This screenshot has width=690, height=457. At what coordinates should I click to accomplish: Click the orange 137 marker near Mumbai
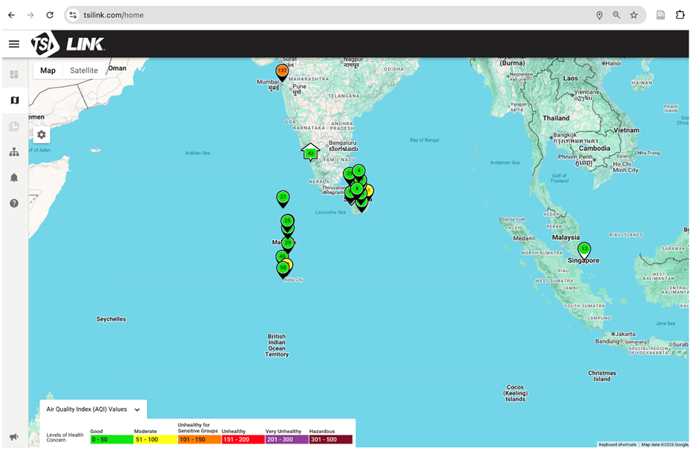coord(282,71)
